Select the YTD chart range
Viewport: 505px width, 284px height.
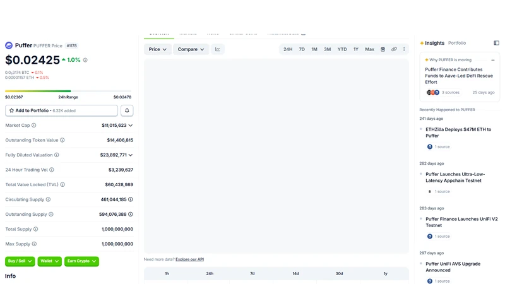(342, 49)
